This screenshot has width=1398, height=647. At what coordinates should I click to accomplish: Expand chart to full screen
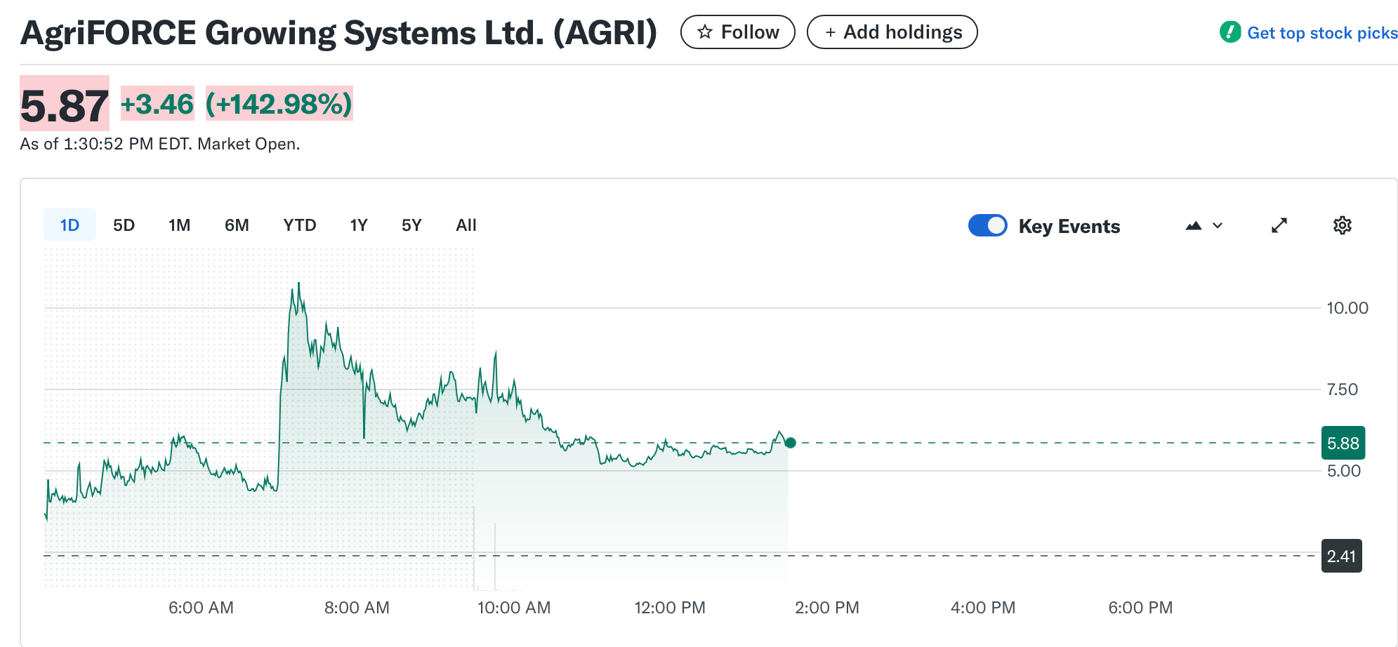coord(1279,225)
